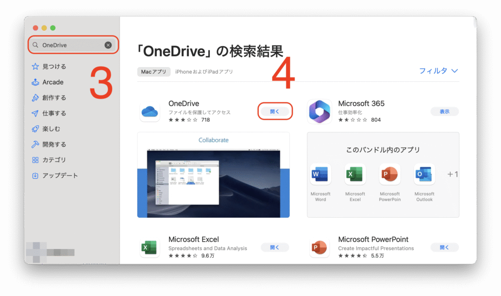Switch to the Macアプリ tab

click(154, 71)
